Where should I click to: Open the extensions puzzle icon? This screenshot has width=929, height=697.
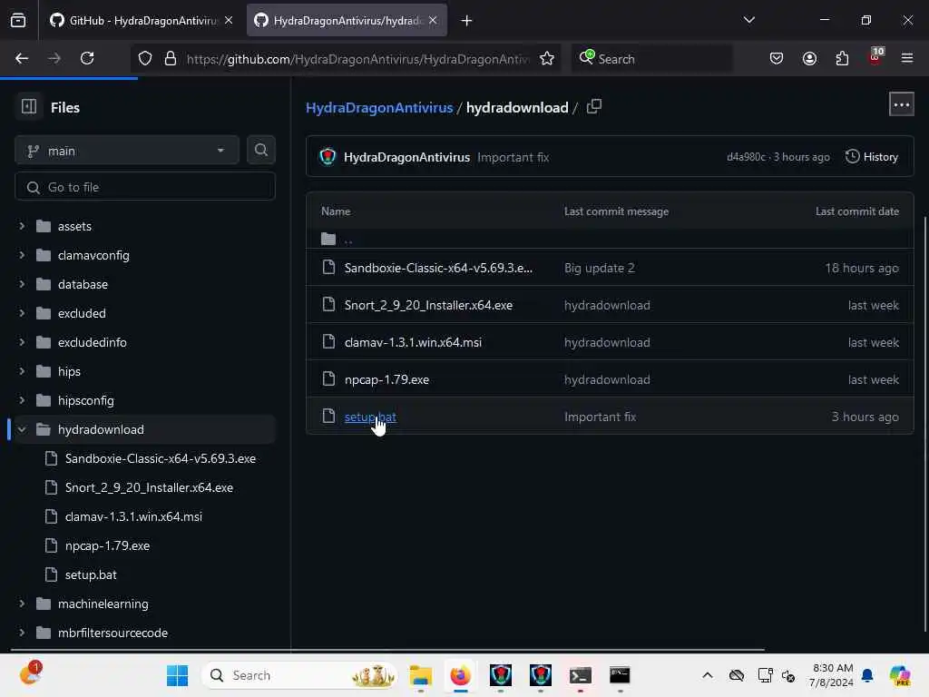click(x=842, y=58)
